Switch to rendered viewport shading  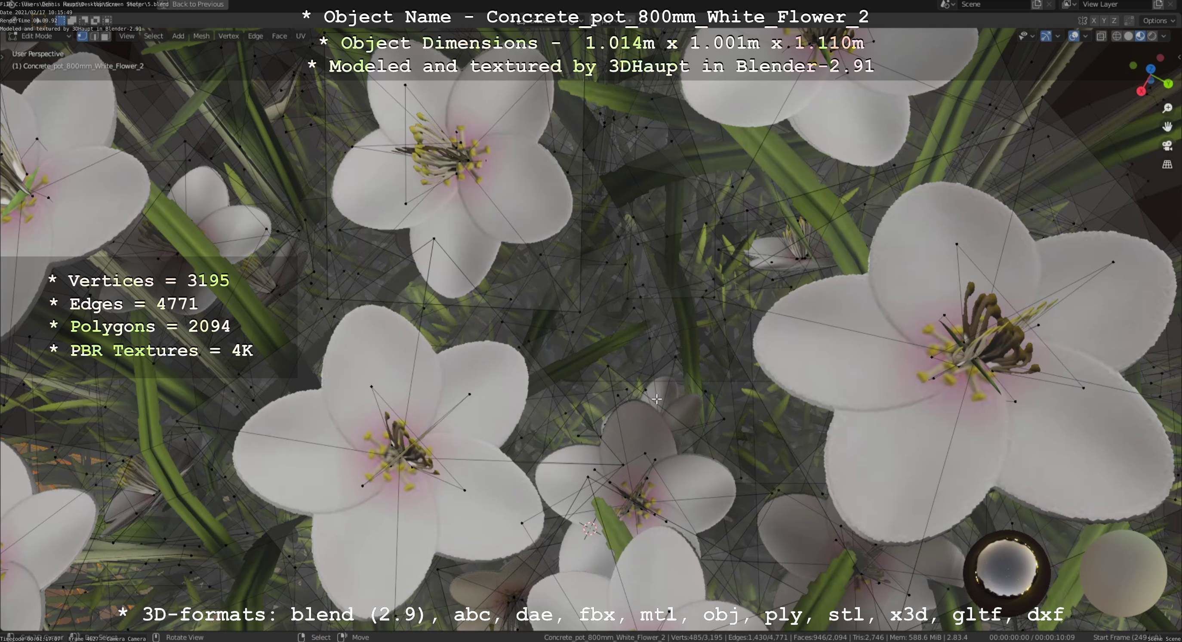[1152, 36]
